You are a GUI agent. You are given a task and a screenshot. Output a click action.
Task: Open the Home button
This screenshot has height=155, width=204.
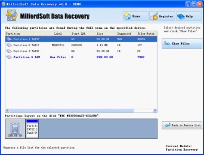tap(136, 16)
